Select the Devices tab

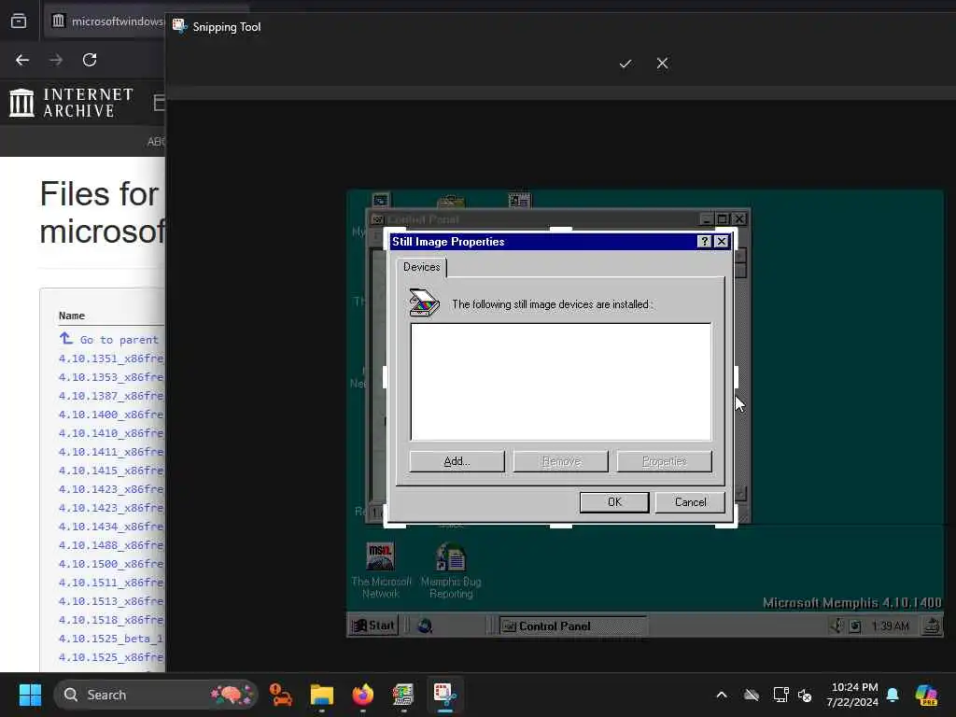421,267
